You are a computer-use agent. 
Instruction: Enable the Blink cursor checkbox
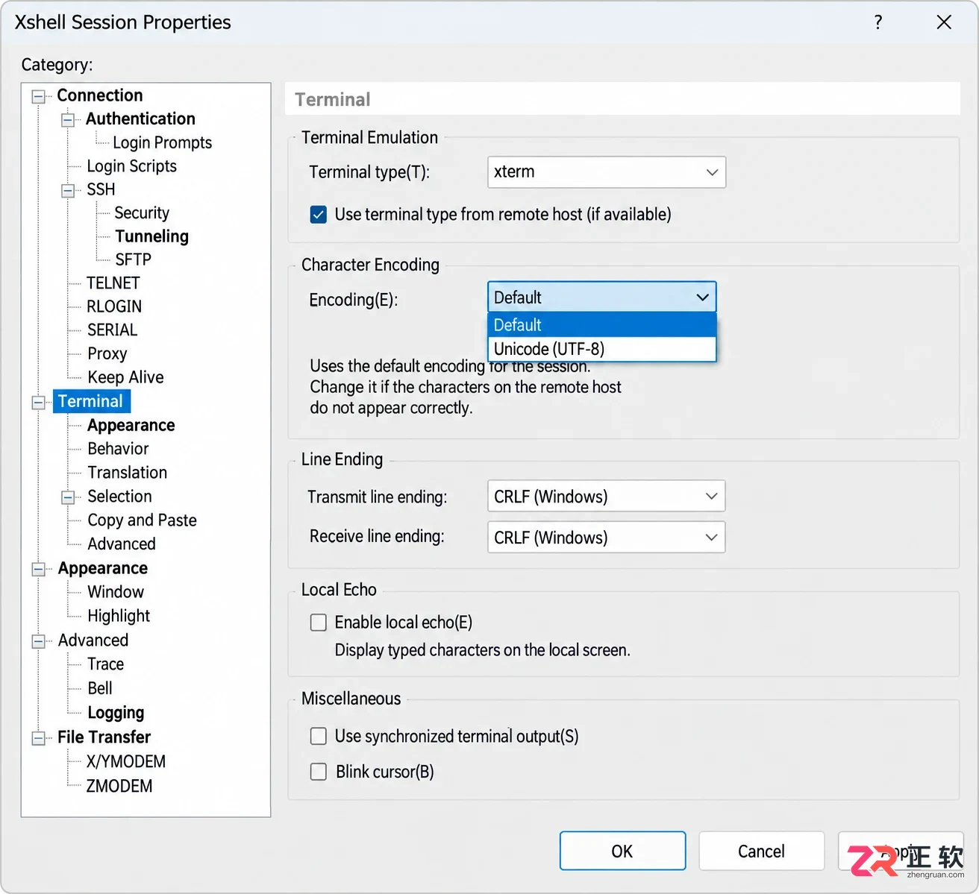319,772
